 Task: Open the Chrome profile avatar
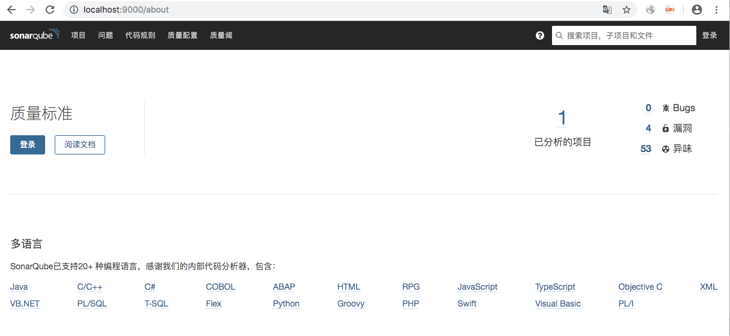tap(697, 10)
